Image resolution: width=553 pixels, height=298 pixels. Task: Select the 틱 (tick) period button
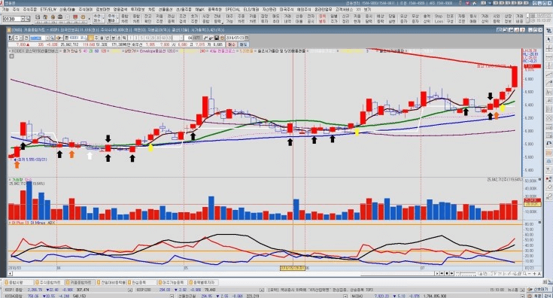pyautogui.click(x=124, y=38)
